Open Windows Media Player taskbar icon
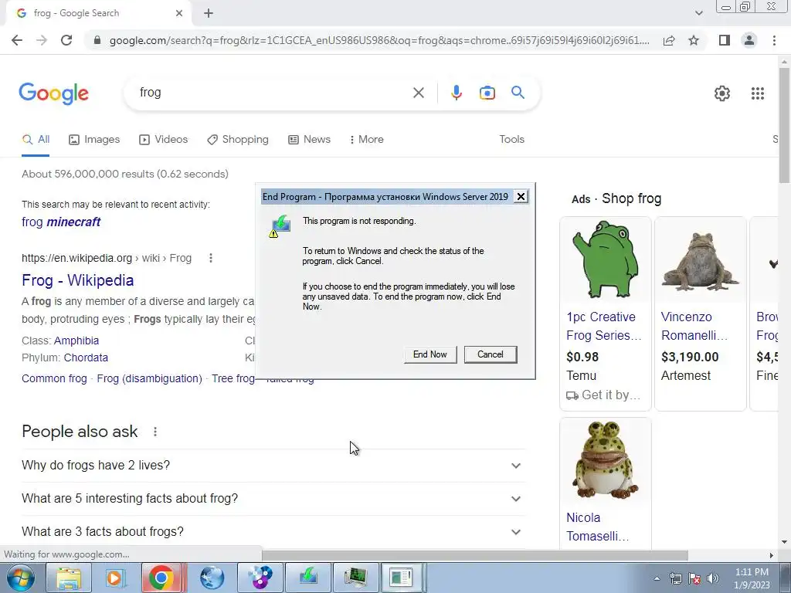Screen dimensions: 791x593 tap(115, 578)
